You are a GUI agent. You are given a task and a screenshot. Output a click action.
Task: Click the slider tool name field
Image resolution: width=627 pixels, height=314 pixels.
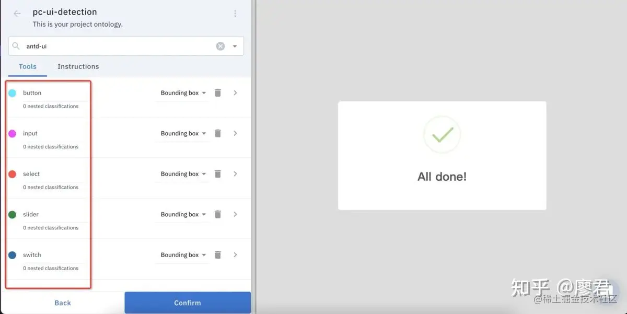pyautogui.click(x=54, y=214)
